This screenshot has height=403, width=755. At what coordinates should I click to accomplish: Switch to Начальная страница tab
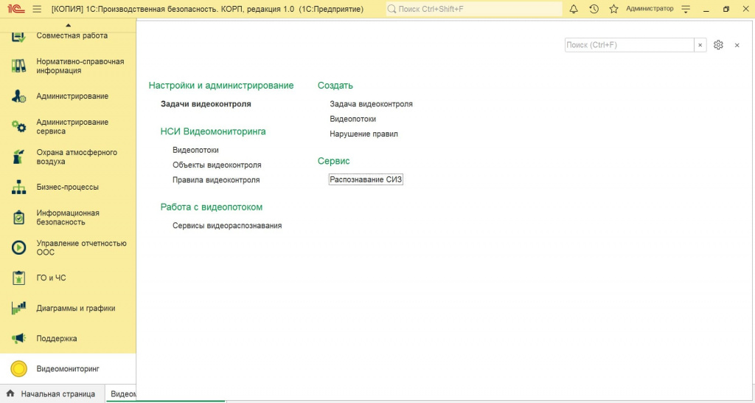pos(52,394)
